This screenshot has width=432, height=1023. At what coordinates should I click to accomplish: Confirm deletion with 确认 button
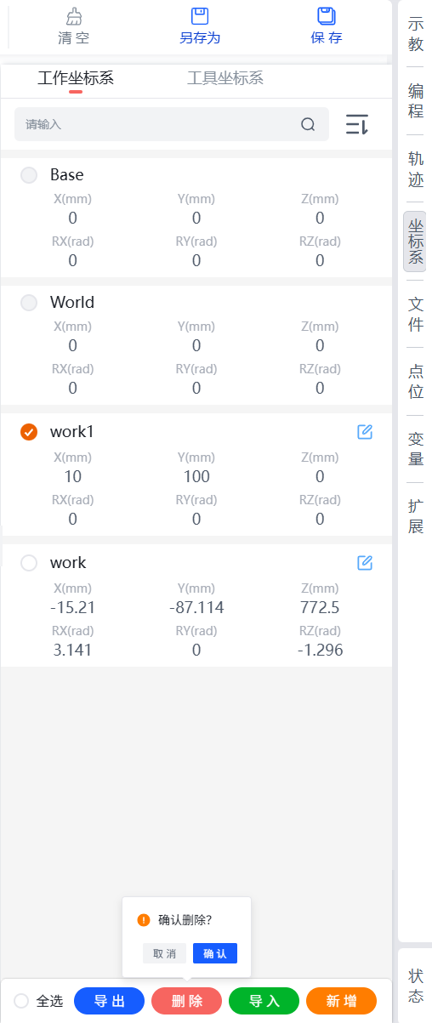pyautogui.click(x=215, y=953)
